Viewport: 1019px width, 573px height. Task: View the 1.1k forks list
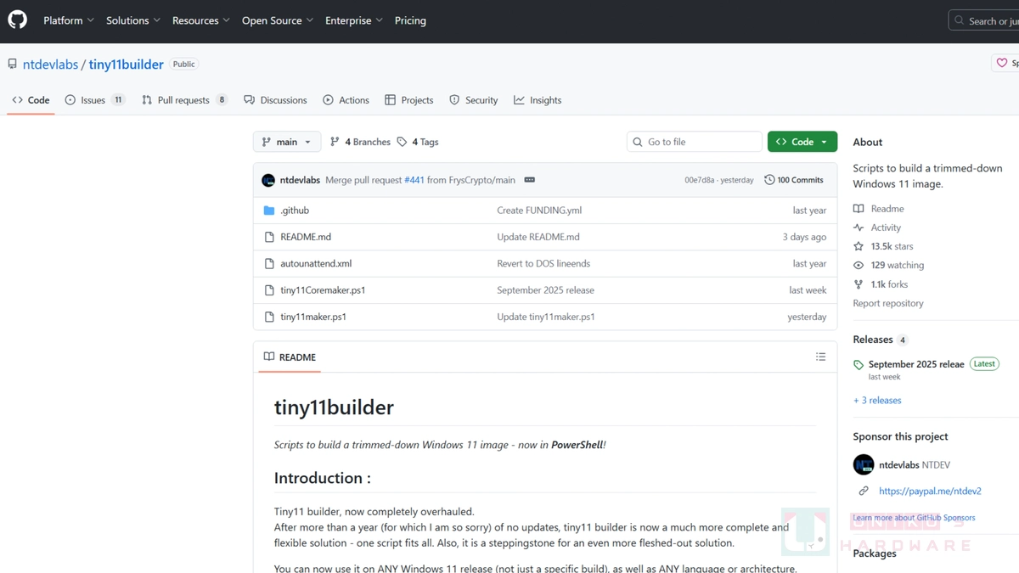coord(881,284)
